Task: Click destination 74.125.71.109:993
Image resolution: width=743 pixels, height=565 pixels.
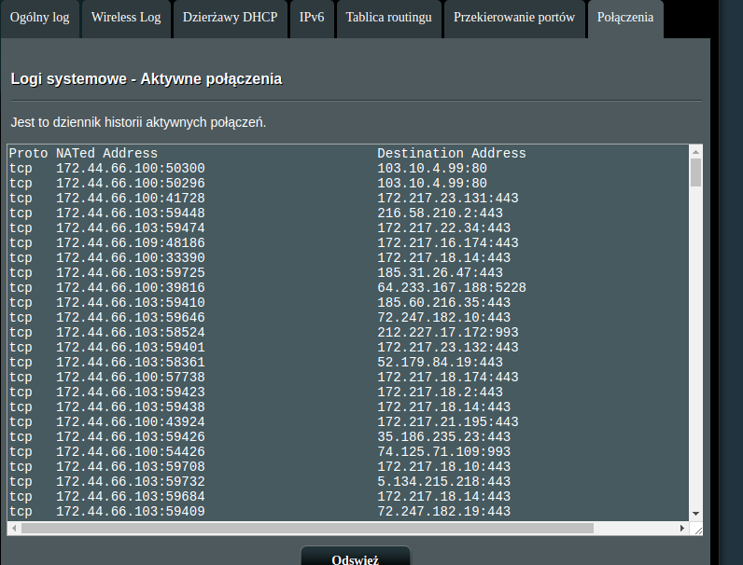Action: [x=443, y=451]
